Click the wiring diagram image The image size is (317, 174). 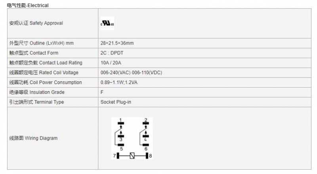point(132,138)
